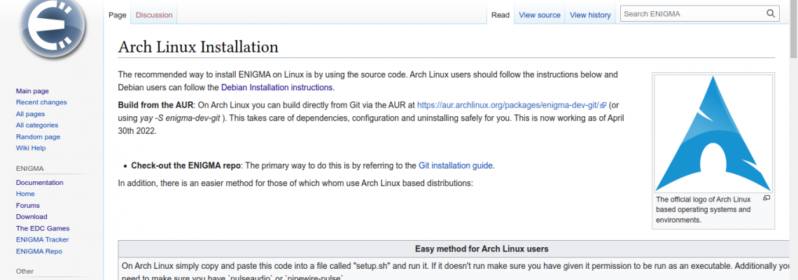Open the Git installation guide link
The height and width of the screenshot is (280, 798).
[456, 165]
